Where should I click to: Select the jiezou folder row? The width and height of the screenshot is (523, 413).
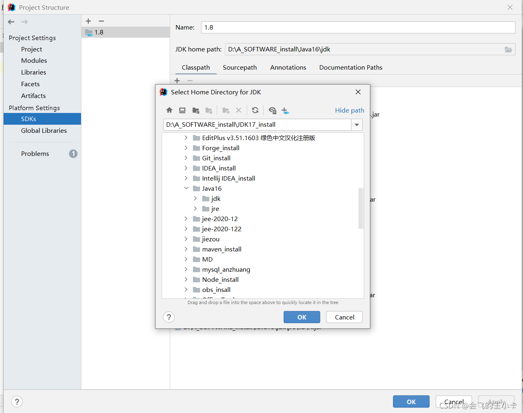tap(263, 239)
